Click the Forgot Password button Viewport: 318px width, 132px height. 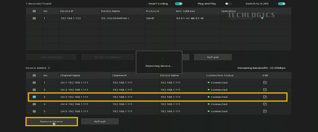(x=240, y=18)
